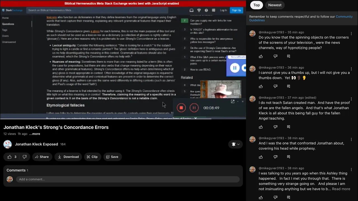
Task: Open @mikegyver3193 profile from the 35 min ago comment
Action: [x=271, y=32]
